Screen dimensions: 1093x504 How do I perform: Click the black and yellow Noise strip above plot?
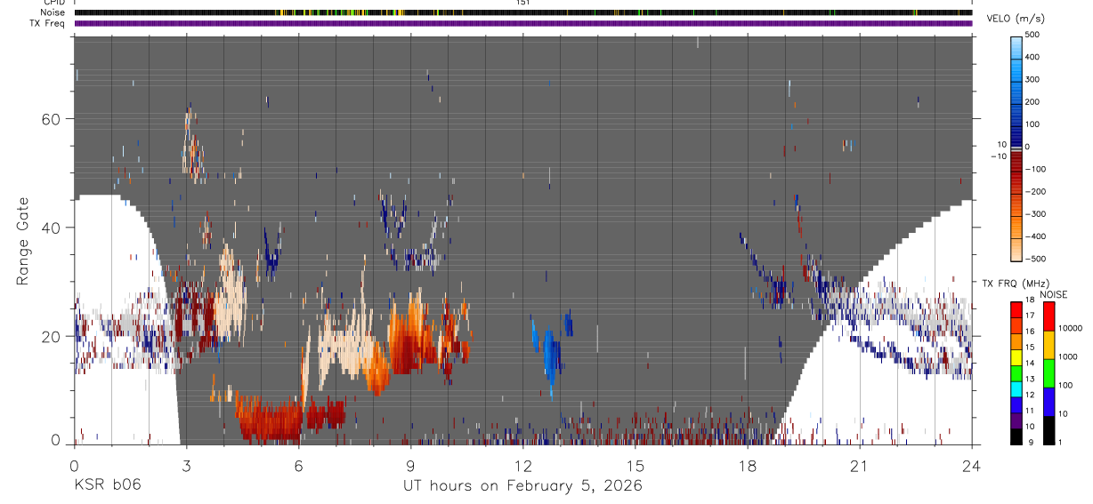tap(523, 12)
